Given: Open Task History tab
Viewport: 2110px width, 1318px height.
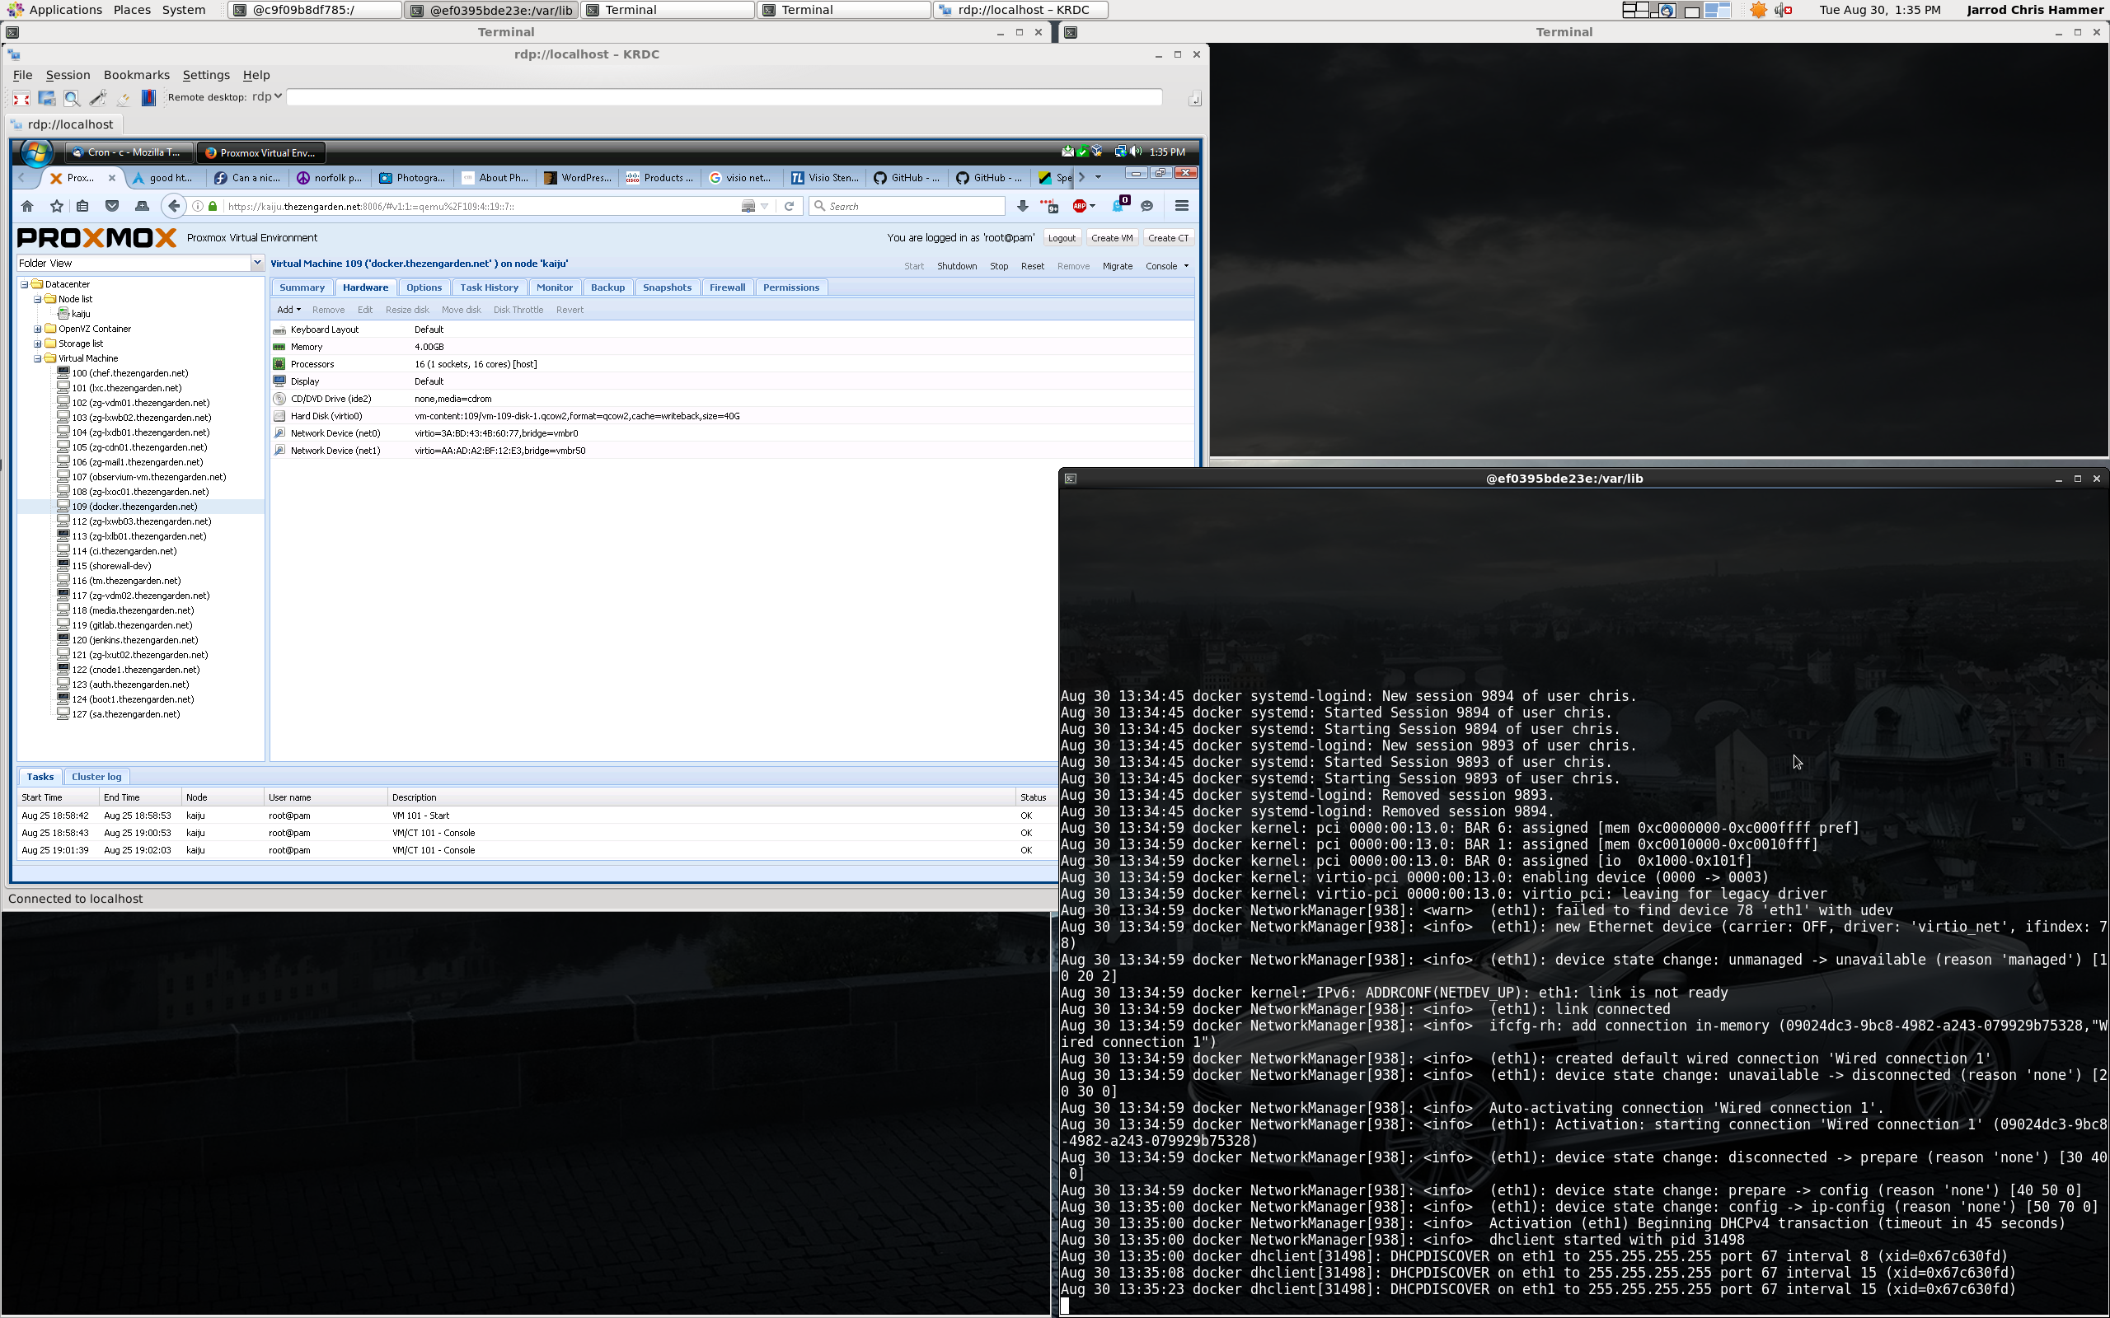Looking at the screenshot, I should point(489,287).
